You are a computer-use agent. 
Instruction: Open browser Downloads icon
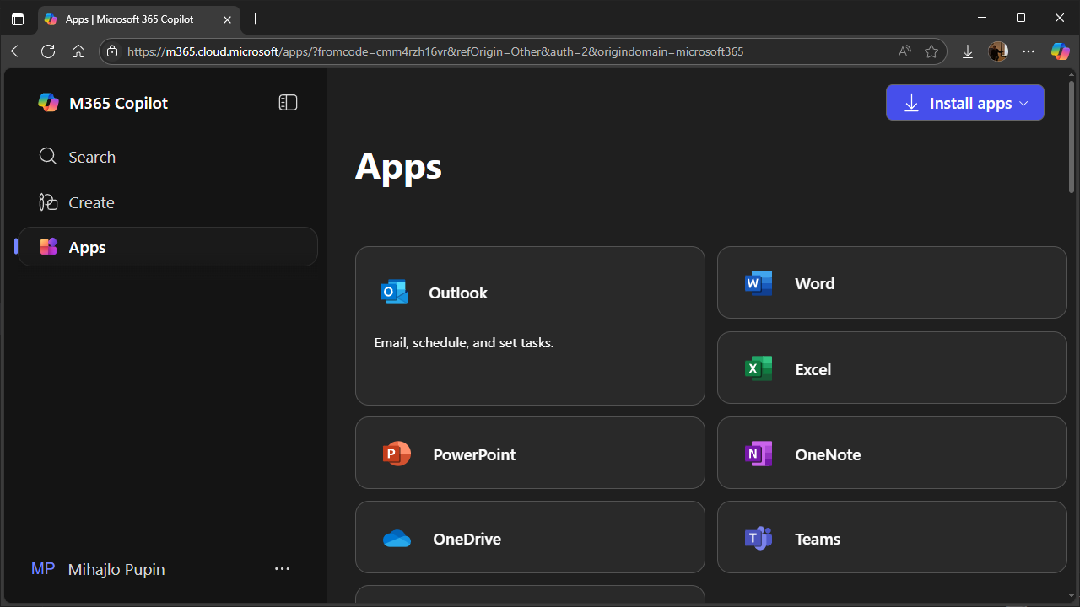click(x=968, y=51)
